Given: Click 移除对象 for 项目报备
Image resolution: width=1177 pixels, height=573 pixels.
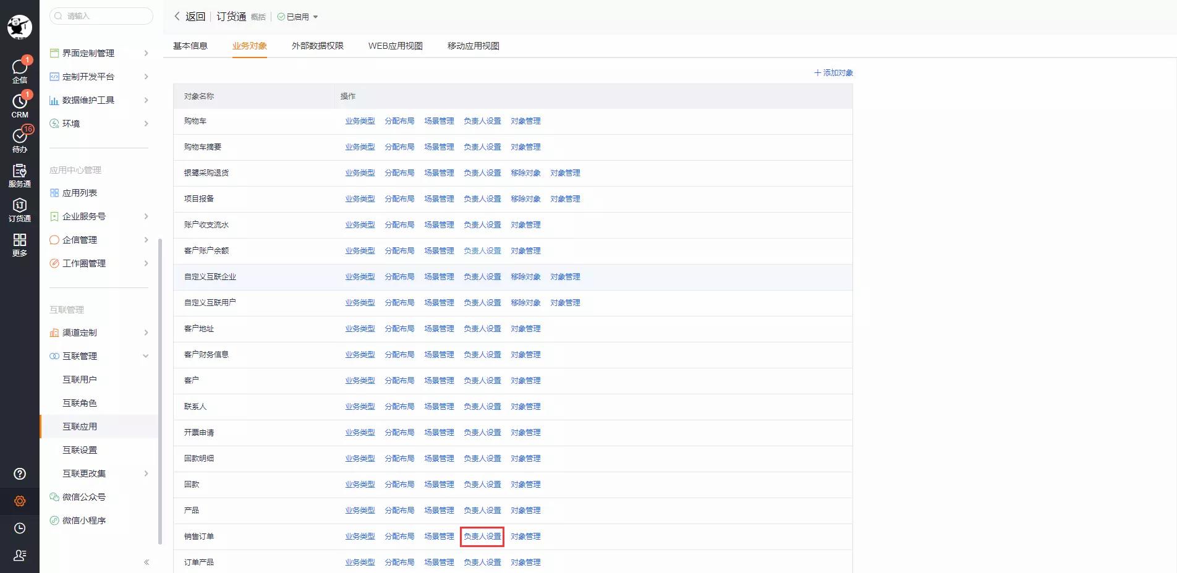Looking at the screenshot, I should click(525, 199).
